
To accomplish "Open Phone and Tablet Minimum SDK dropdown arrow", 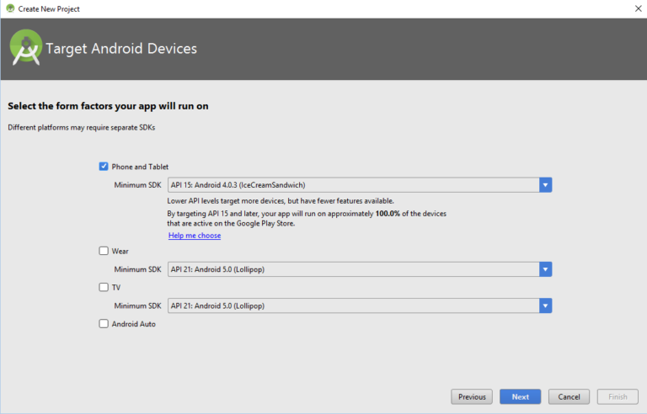I will pyautogui.click(x=545, y=185).
